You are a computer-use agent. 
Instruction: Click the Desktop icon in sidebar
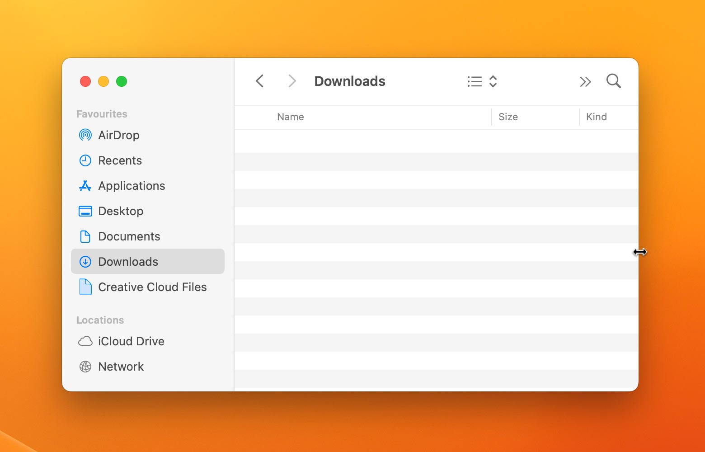pos(85,211)
